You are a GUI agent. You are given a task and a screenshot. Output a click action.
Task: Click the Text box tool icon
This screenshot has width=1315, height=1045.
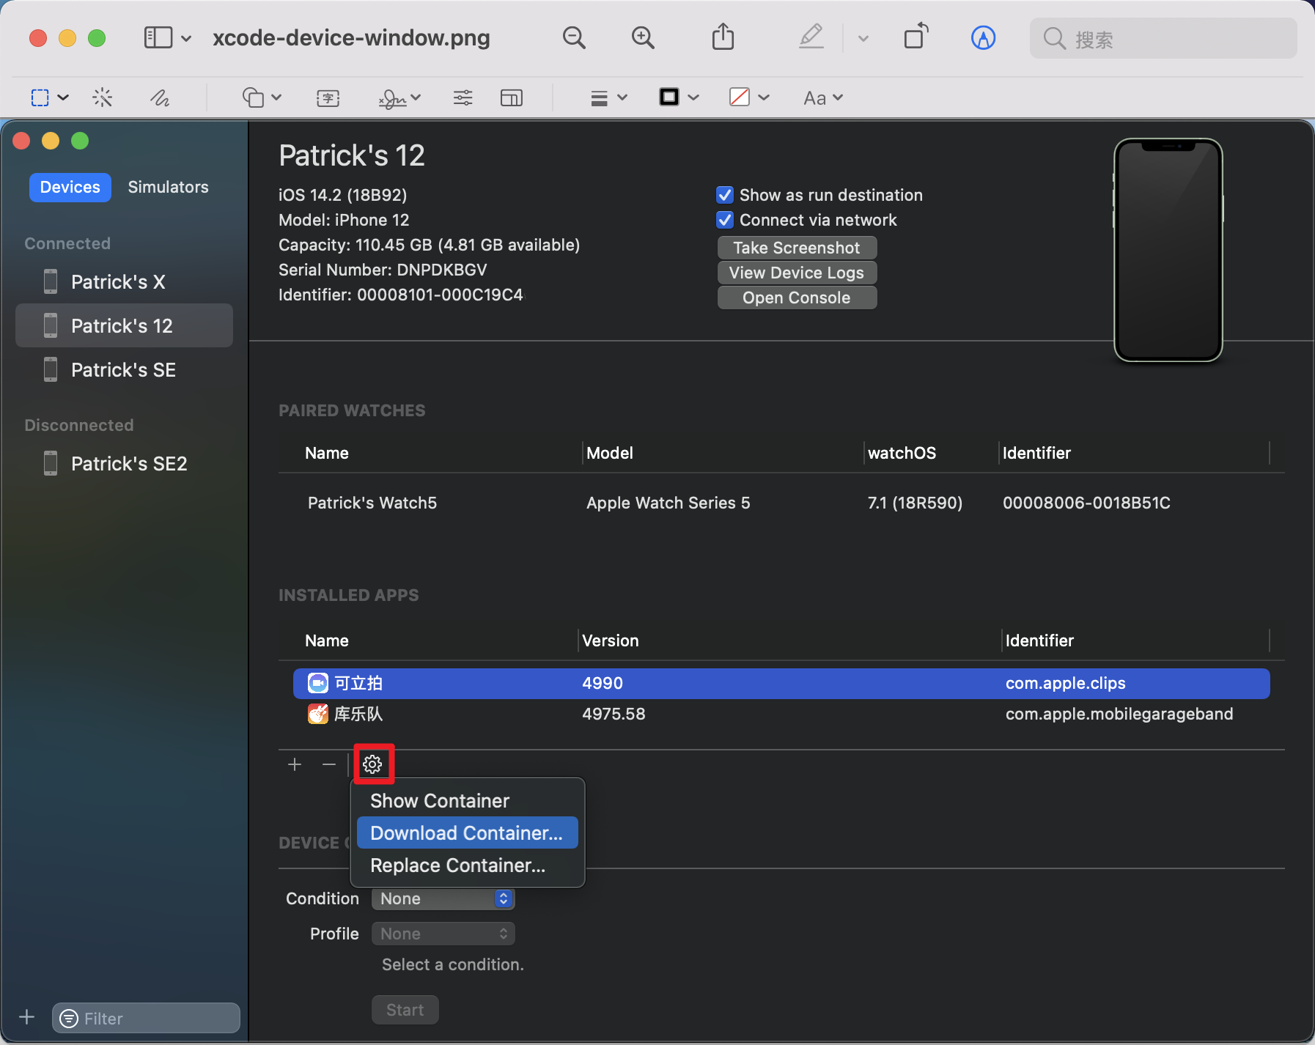pos(328,97)
